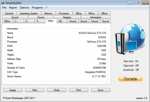Export report using Html button
The image size is (150, 102).
coord(35,90)
